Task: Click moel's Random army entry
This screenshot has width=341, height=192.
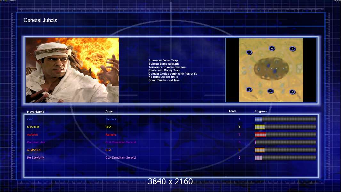Action: point(110,119)
